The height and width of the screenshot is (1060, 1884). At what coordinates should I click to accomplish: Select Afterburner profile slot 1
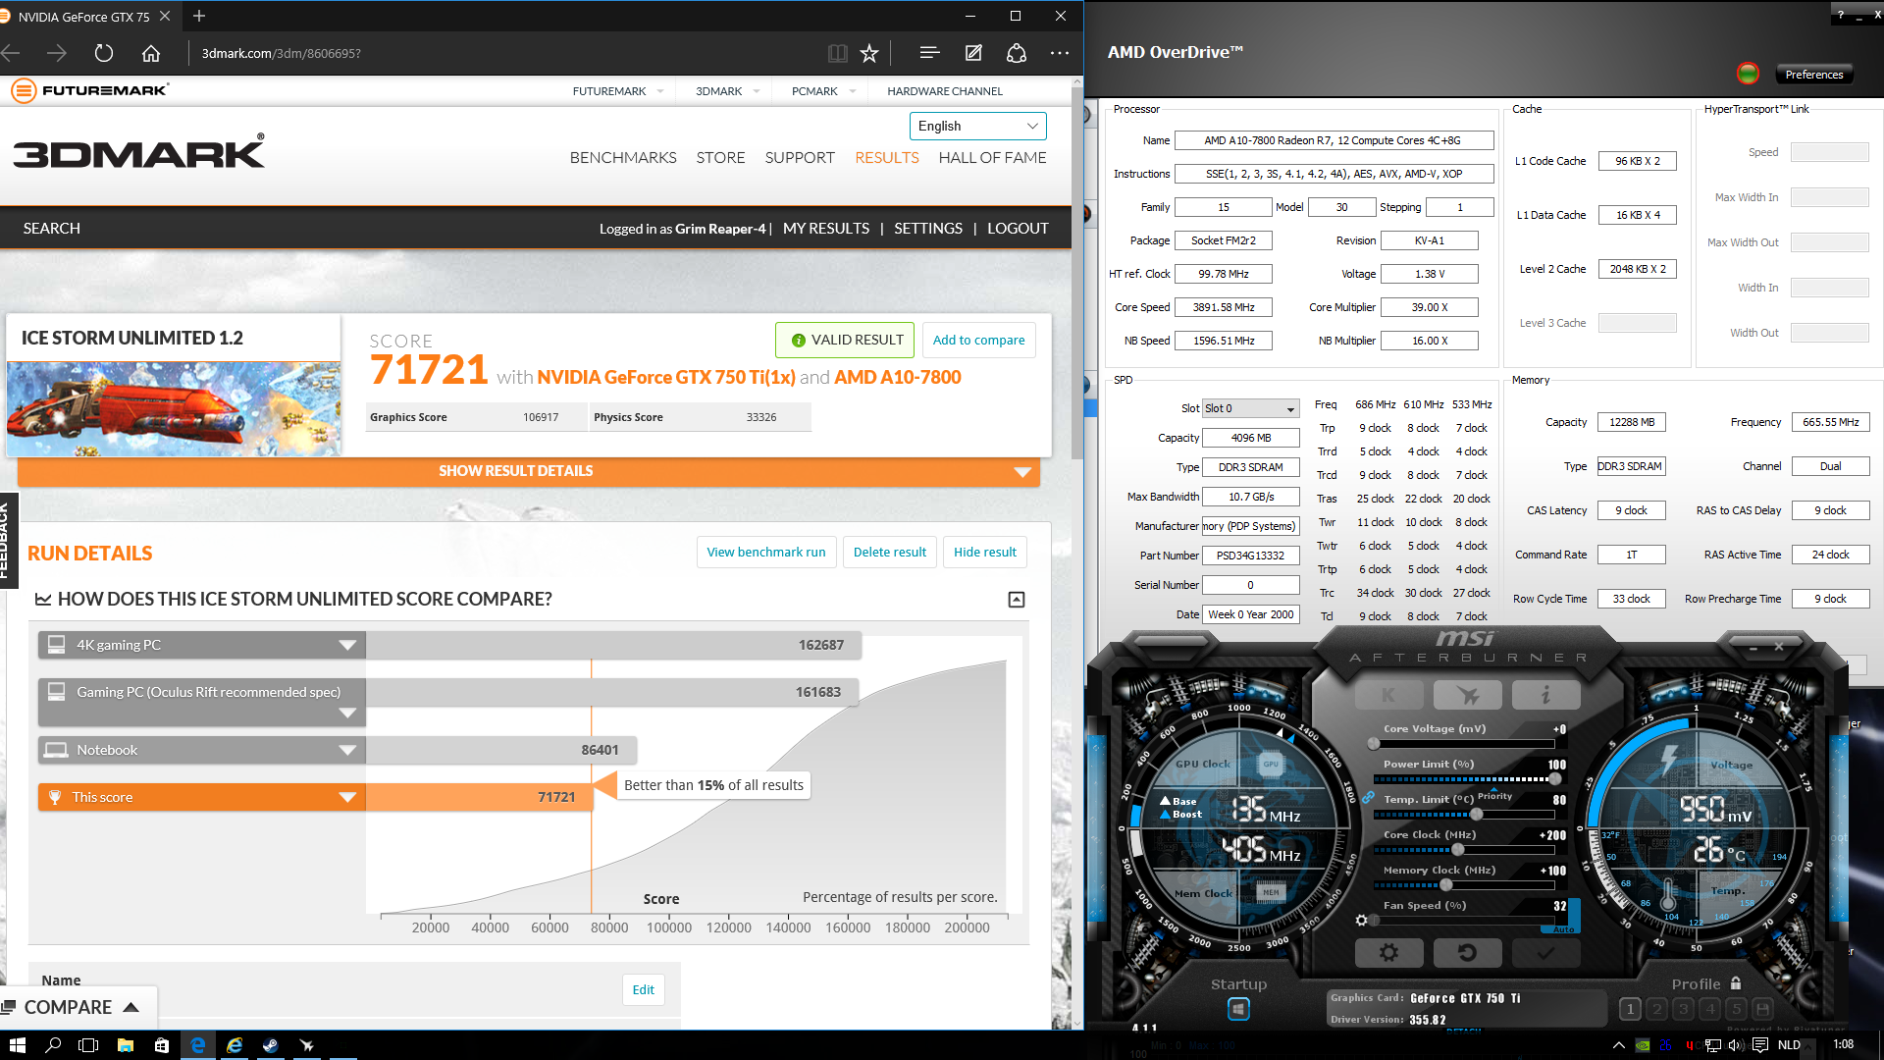(1630, 1008)
